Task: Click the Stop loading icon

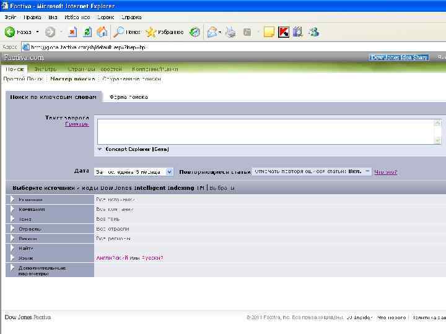Action: [72, 32]
